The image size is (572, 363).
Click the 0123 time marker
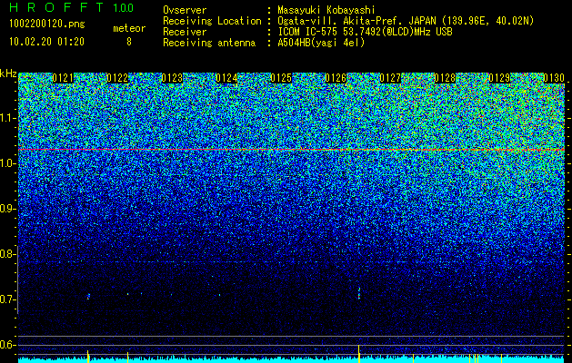[x=172, y=78]
